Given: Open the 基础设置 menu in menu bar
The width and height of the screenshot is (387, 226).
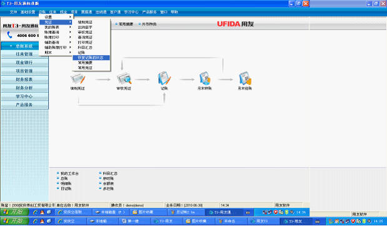Looking at the screenshot, I should tap(28, 12).
